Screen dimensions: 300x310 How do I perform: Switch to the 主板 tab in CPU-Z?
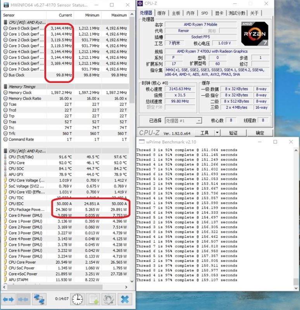point(176,13)
